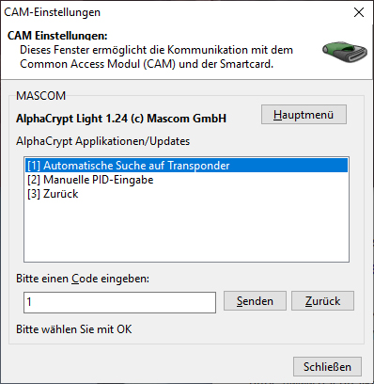
Task: Click the AlphaCrypt Applikationen/Updates label
Action: tap(103, 141)
